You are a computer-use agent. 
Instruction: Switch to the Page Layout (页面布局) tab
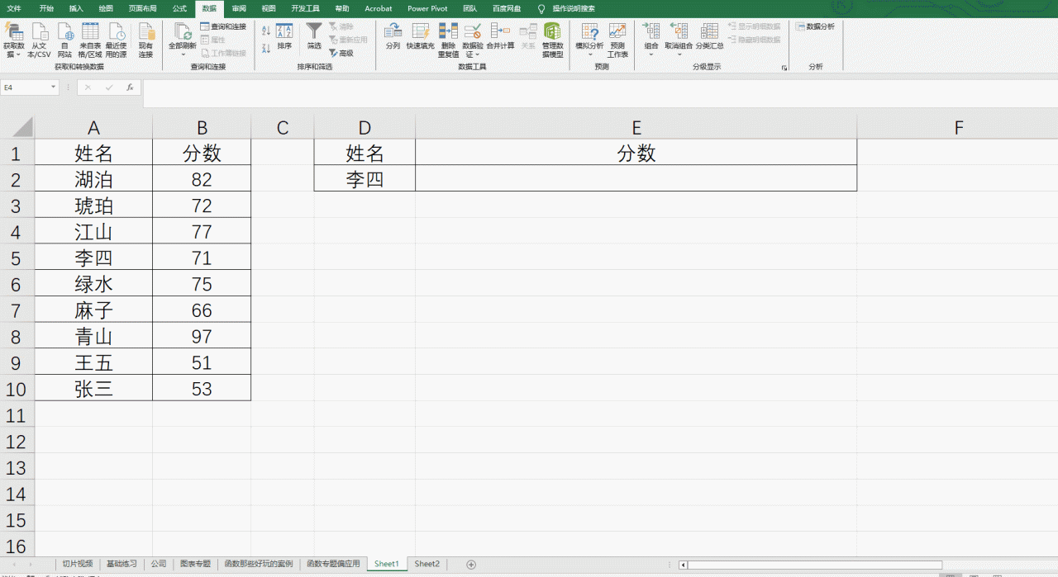coord(142,8)
